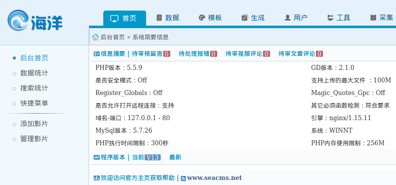The height and width of the screenshot is (185, 396).
Task: Click the card icon before 信息摘要
Action: pos(97,54)
